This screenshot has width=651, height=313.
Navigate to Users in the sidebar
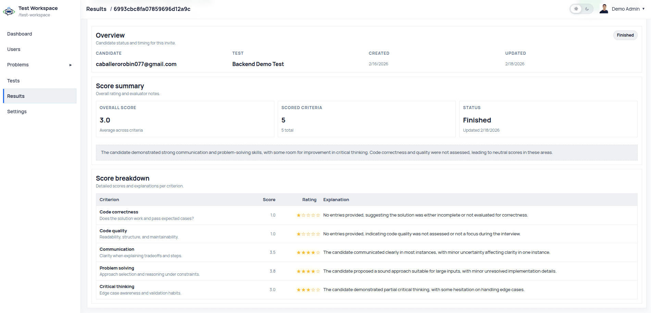[x=14, y=49]
